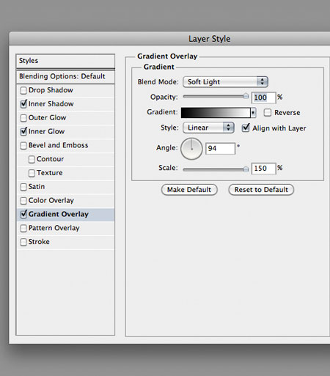
Task: Enable the Pattern Overlay checkbox
Action: (x=23, y=229)
